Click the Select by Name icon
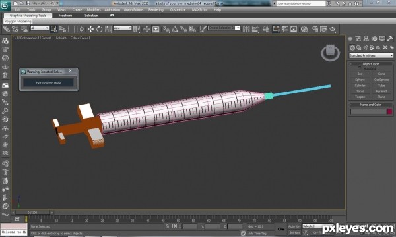The image size is (396, 237). tap(63, 29)
